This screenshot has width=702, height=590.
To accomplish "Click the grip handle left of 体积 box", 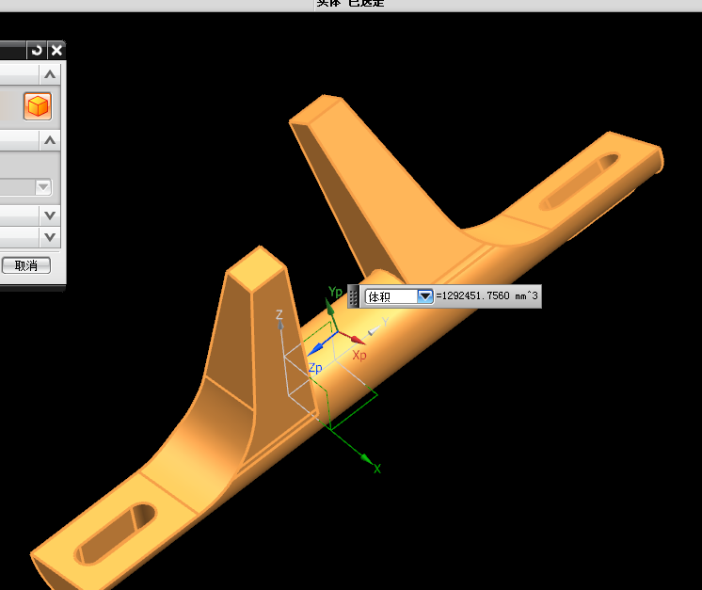I will click(354, 296).
